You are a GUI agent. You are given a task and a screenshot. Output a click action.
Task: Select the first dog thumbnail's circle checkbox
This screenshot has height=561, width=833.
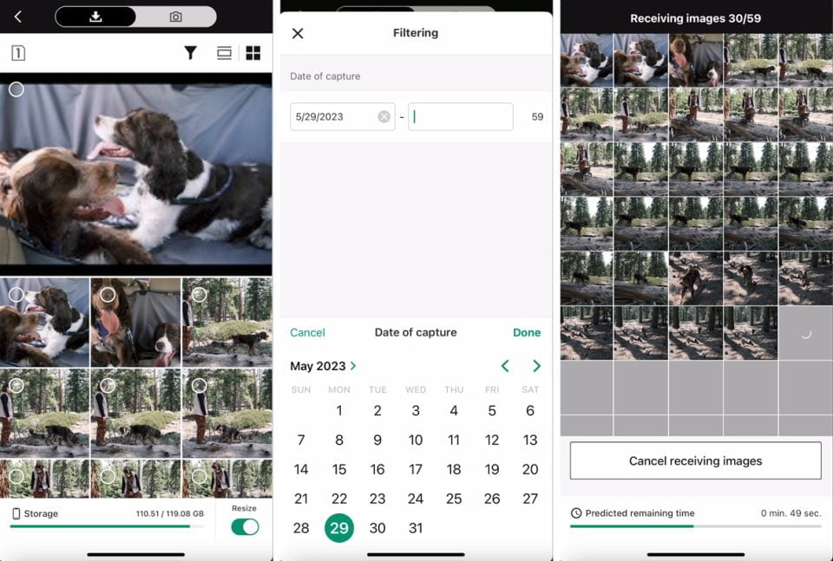pos(16,296)
